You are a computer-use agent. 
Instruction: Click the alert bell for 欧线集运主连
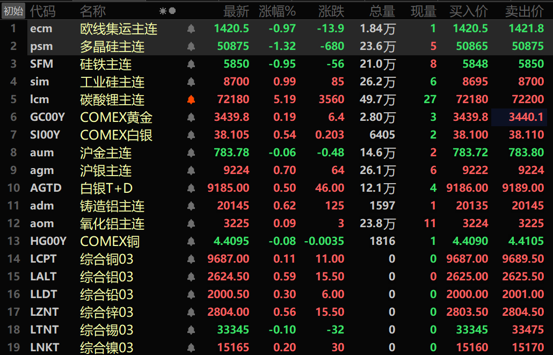(x=191, y=29)
